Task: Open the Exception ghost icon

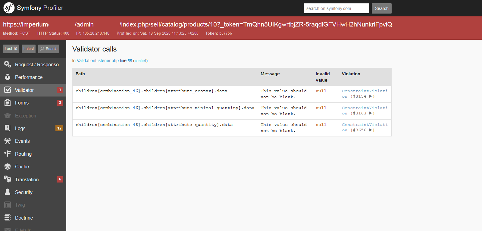Action: 8,115
